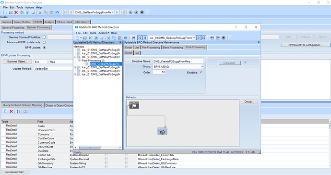331x175 pixels.
Task: Click Home circle icon in Method Directives toolbar
Action: [x=224, y=37]
